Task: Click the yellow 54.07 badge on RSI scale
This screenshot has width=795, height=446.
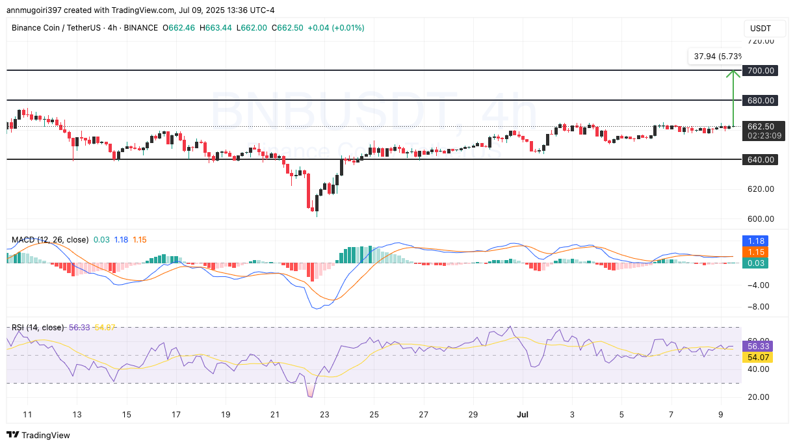Action: 758,358
